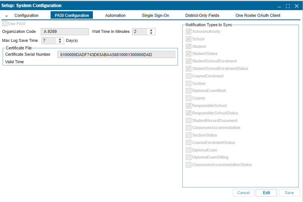Decrease Wait Time In Minutes stepper

point(151,33)
